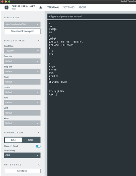Open the xAny dropdown

click(x=22, y=123)
